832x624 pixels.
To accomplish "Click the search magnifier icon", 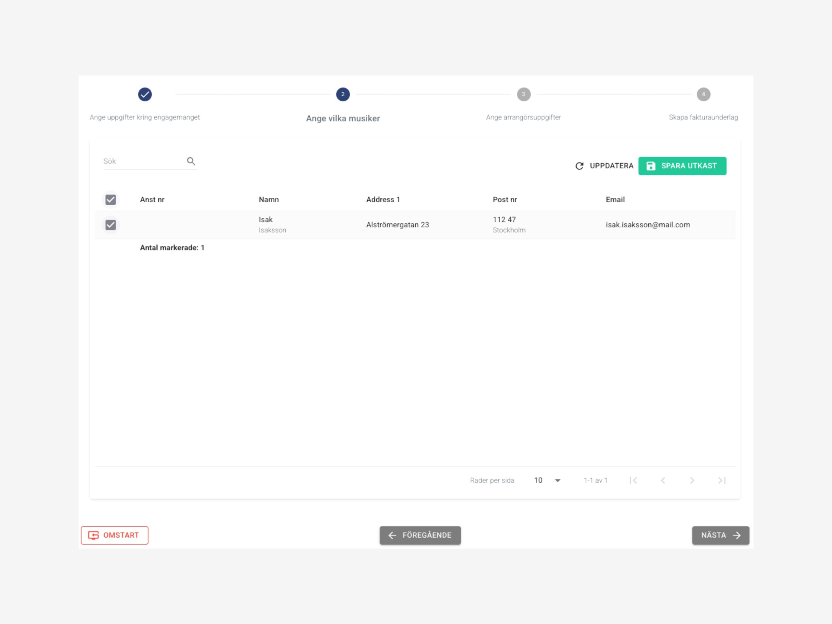I will click(191, 161).
